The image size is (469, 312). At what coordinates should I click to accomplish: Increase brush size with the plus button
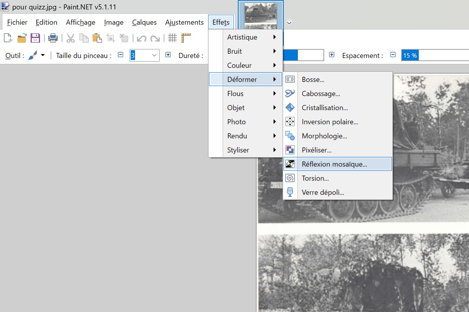(168, 55)
